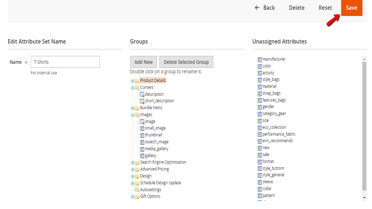The image size is (372, 209).
Task: Click the short_description attribute icon
Action: 142,101
